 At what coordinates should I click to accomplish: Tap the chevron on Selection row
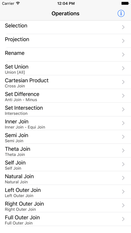tap(123, 27)
